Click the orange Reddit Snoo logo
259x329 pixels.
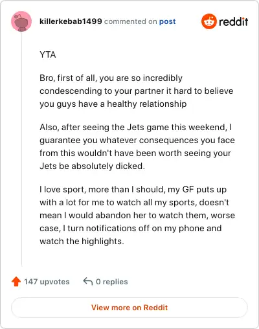pos(209,21)
